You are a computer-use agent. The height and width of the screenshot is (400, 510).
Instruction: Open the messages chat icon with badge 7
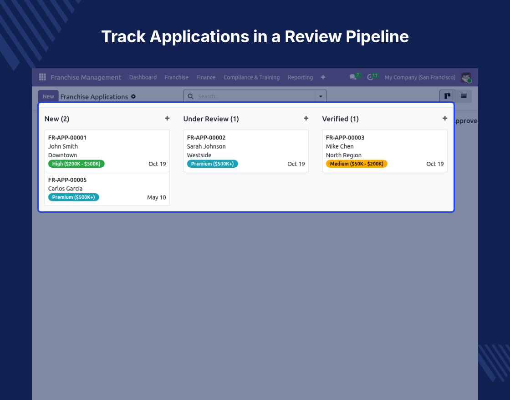(353, 77)
